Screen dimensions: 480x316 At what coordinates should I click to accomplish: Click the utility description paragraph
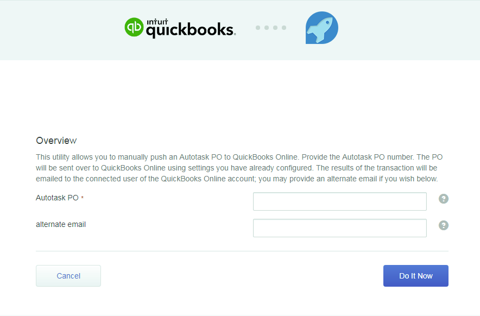coord(239,168)
